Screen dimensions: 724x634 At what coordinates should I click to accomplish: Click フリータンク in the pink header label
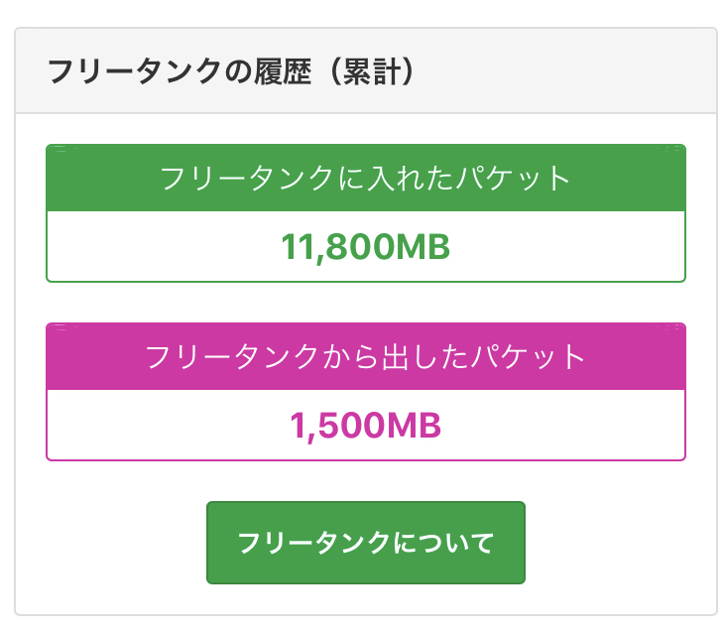tap(232, 356)
